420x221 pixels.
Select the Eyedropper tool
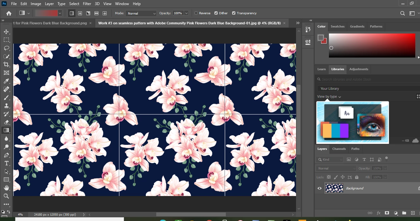[x=6, y=81]
